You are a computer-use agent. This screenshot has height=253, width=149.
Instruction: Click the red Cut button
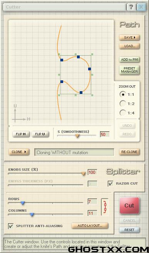click(x=129, y=205)
